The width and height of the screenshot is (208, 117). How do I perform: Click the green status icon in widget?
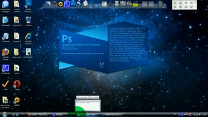(175, 3)
